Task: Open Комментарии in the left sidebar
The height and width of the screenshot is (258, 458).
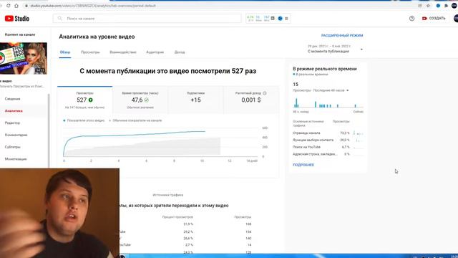Action: 16,135
